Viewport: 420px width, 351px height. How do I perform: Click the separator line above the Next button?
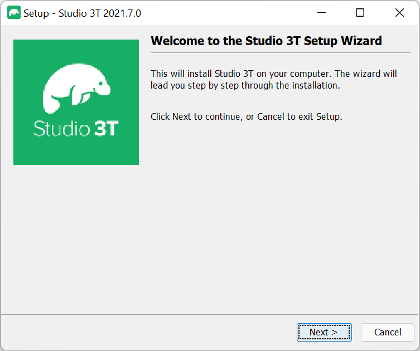(x=210, y=314)
